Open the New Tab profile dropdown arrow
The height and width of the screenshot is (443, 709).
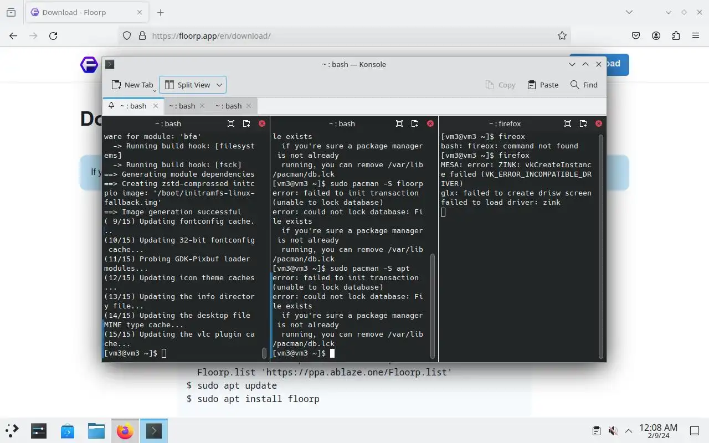[x=155, y=90]
